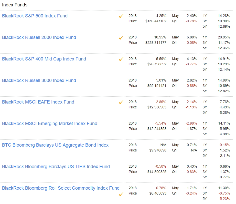Click the N/A 2018 value for Aggregate Bond Index
236x204 pixels.
pyautogui.click(x=163, y=145)
